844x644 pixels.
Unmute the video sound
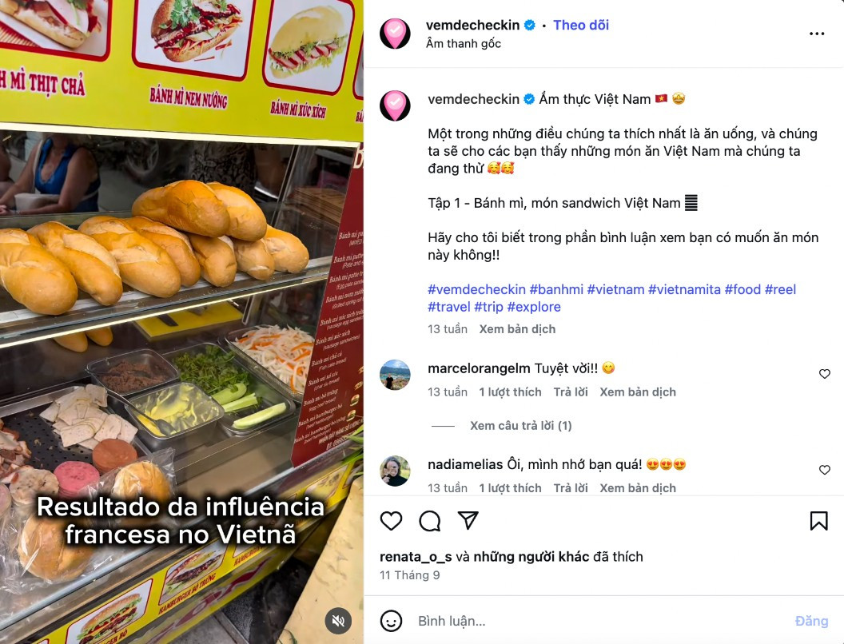pyautogui.click(x=338, y=622)
